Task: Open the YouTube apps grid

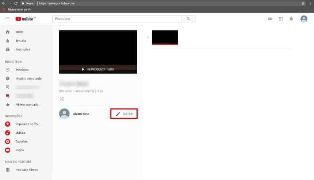Action: click(x=281, y=19)
